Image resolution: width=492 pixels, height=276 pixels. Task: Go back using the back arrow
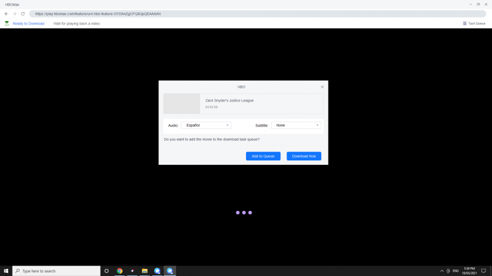(x=6, y=14)
